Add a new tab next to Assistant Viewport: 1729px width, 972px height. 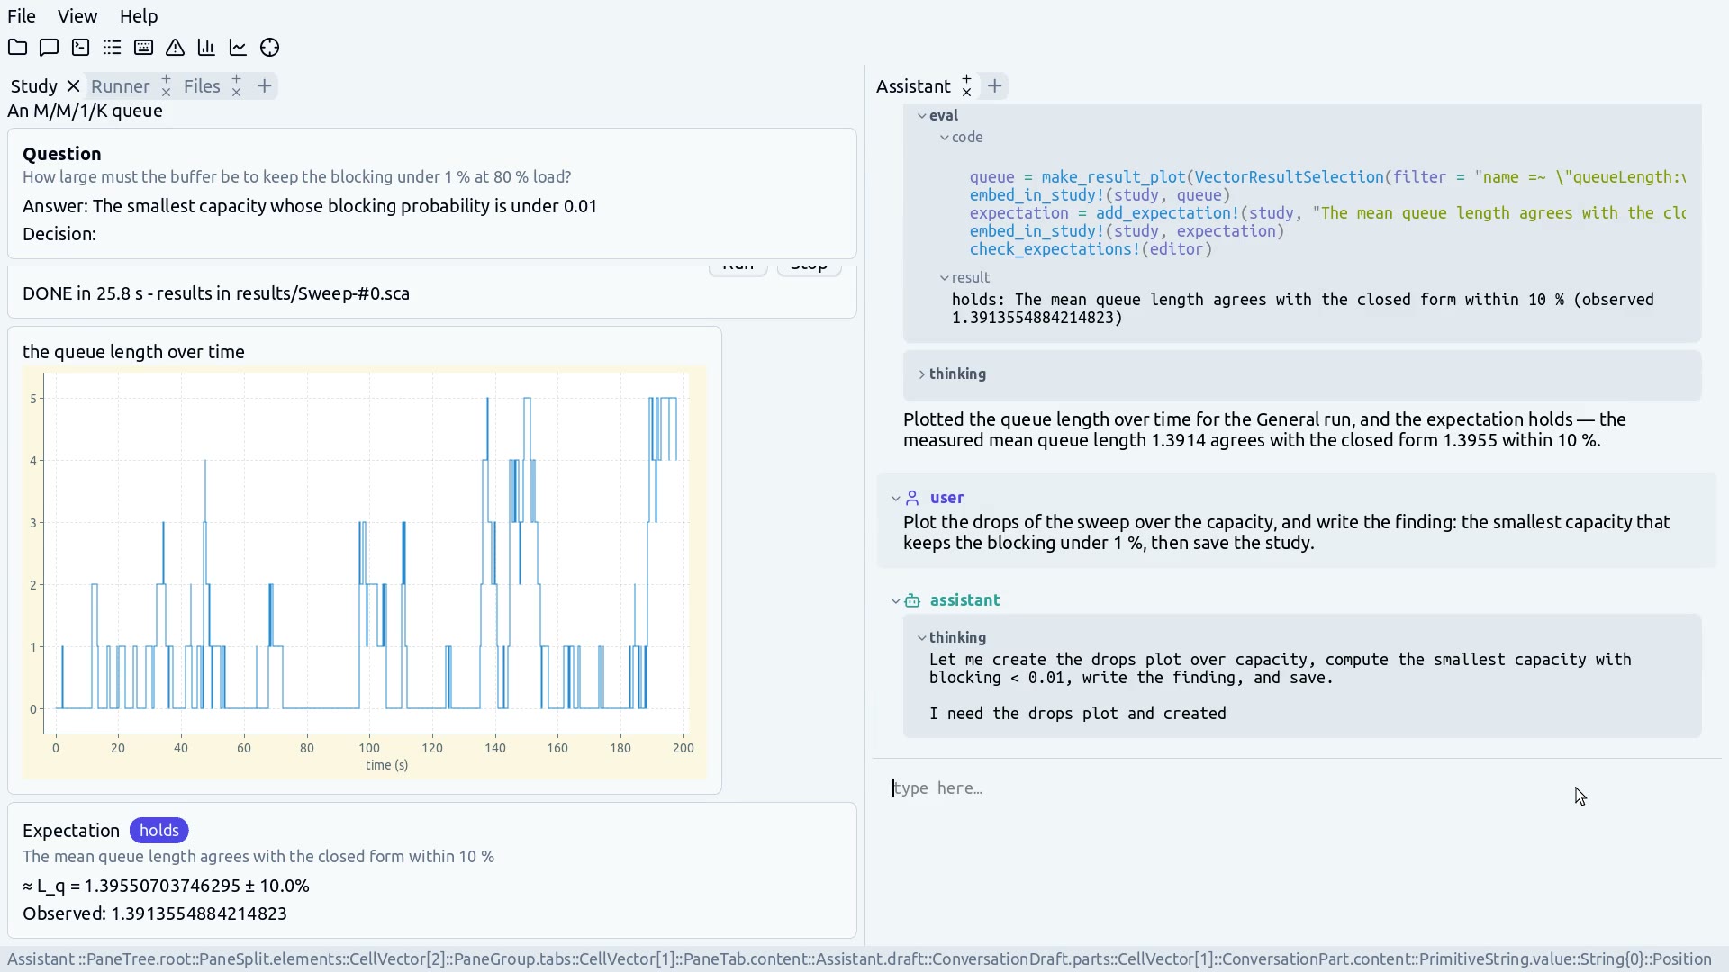994,85
